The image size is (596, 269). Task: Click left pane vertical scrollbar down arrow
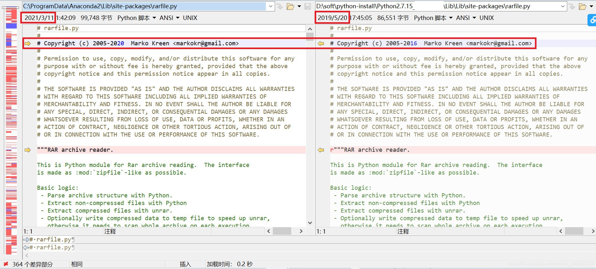pos(310,223)
